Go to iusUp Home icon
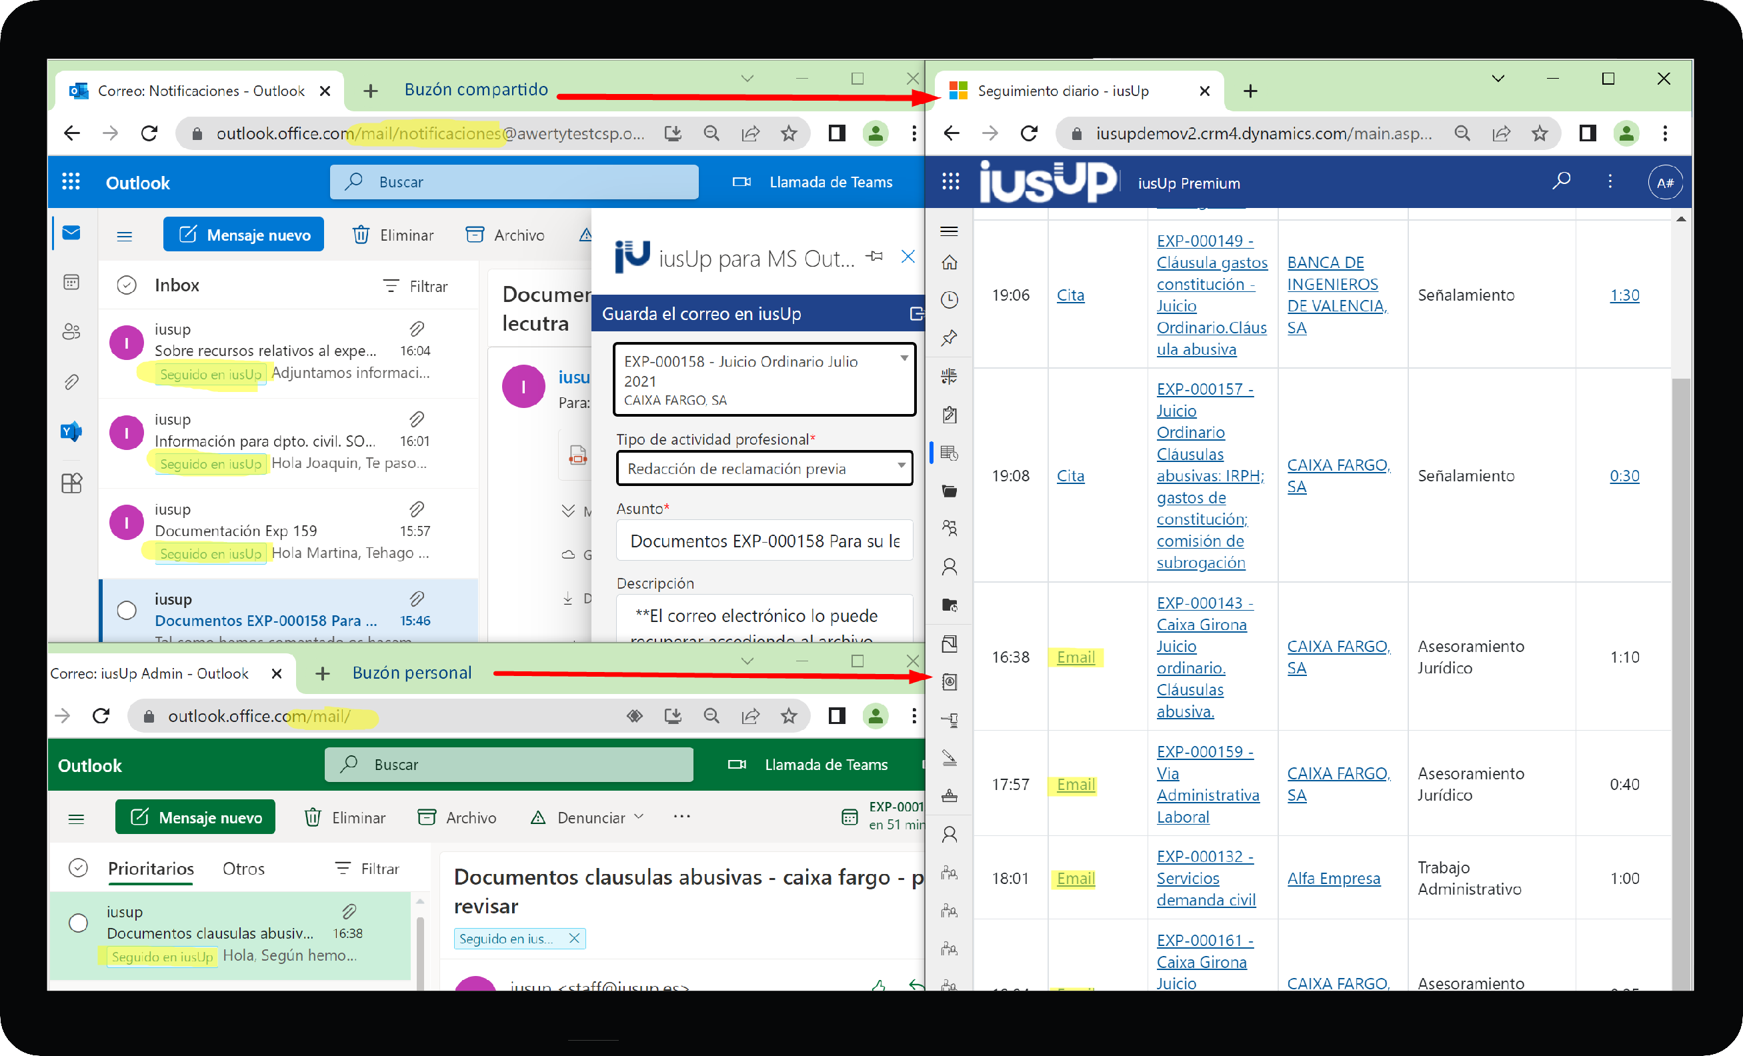 click(950, 263)
